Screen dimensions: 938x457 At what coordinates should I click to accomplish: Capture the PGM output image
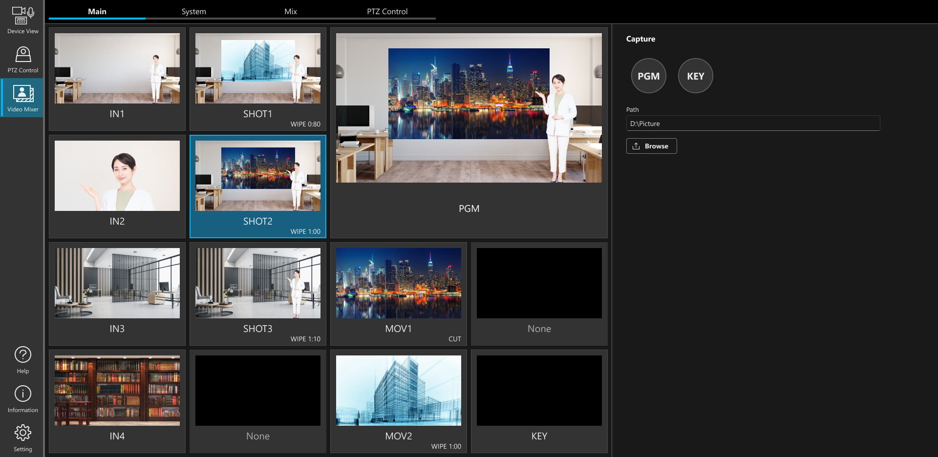coord(648,76)
